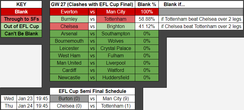The height and width of the screenshot is (110, 244).
Task: Select the Everton cell in GW 27
Action: tap(69, 12)
